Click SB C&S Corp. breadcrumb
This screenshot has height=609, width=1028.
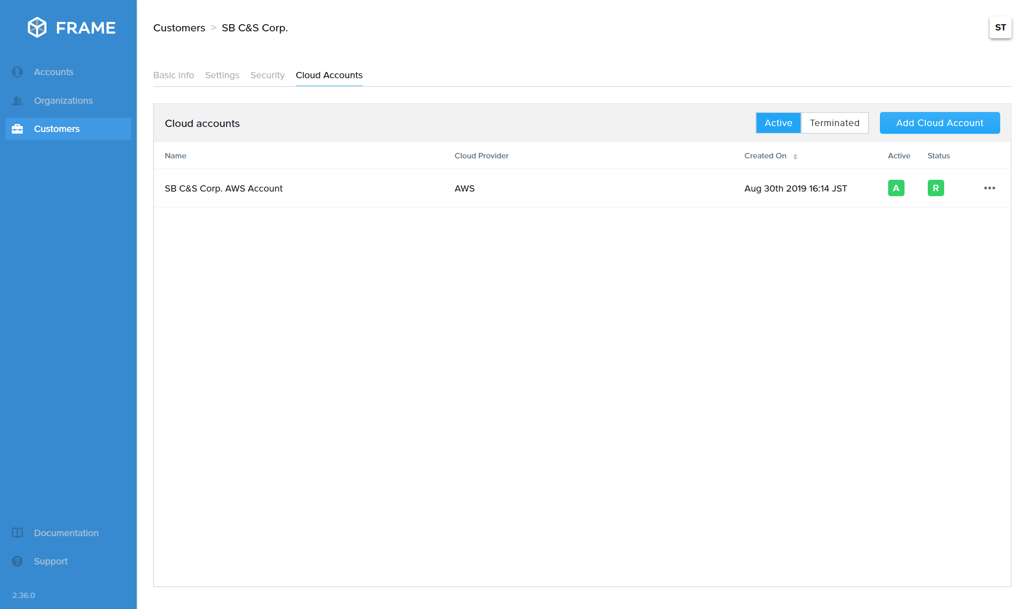(255, 28)
